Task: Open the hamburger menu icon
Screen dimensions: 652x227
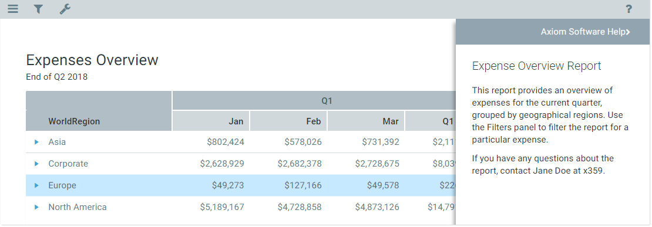Action: [x=13, y=9]
